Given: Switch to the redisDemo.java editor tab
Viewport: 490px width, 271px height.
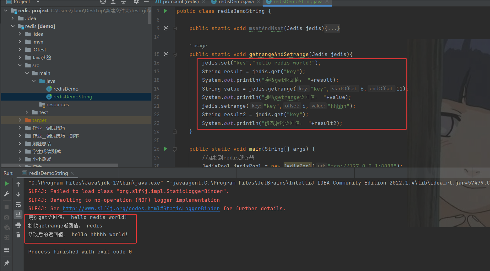Looking at the screenshot, I should click(236, 2).
